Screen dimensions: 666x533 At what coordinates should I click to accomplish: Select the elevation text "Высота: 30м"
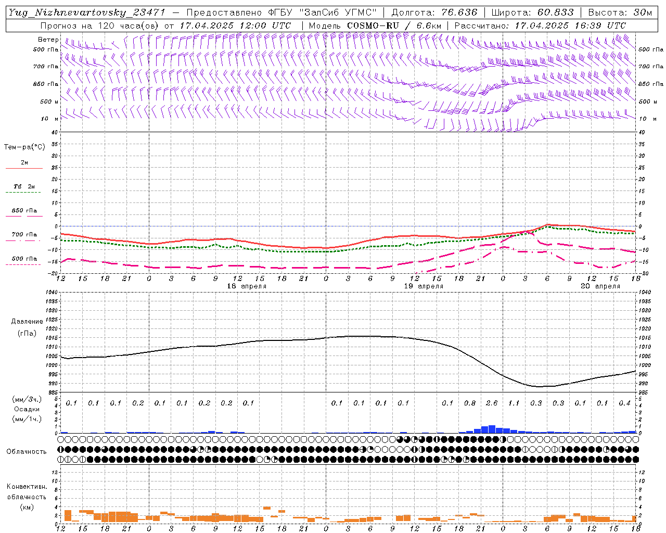point(620,12)
